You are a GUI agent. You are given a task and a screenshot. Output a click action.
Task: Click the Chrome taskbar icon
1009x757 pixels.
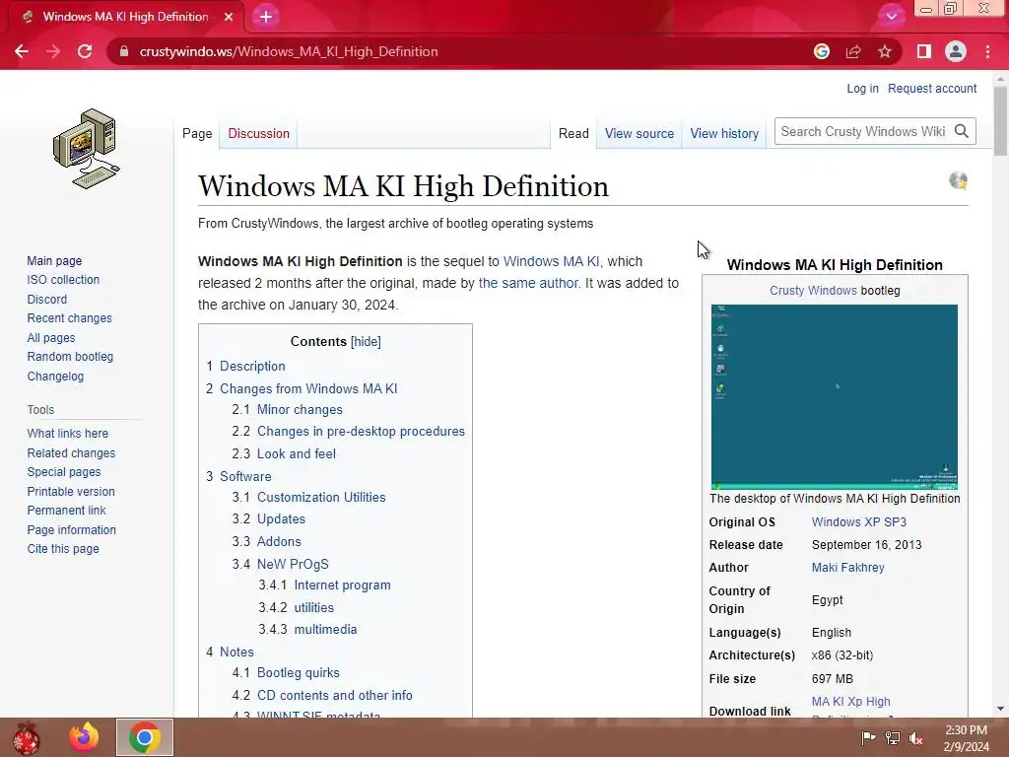[x=144, y=737]
